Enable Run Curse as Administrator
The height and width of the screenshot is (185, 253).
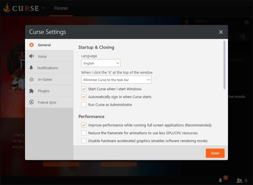click(x=84, y=105)
